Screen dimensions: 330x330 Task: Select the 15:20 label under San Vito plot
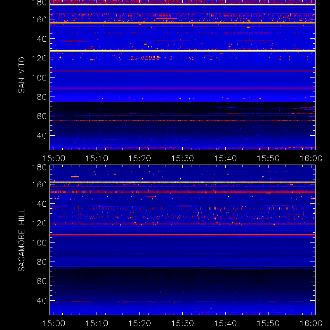point(140,158)
